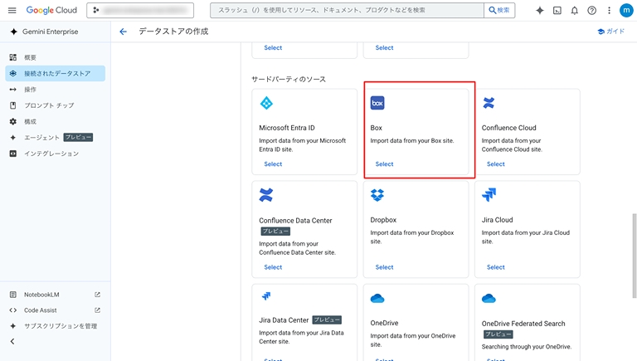This screenshot has height=361, width=637.
Task: Click the OneDrive Federated Search title
Action: [x=523, y=324]
